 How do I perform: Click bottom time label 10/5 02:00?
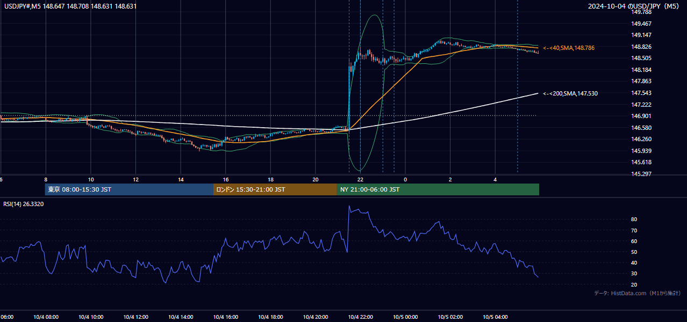click(x=450, y=317)
